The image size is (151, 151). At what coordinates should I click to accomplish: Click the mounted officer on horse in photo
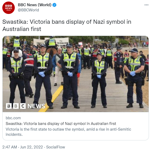[x=52, y=46]
